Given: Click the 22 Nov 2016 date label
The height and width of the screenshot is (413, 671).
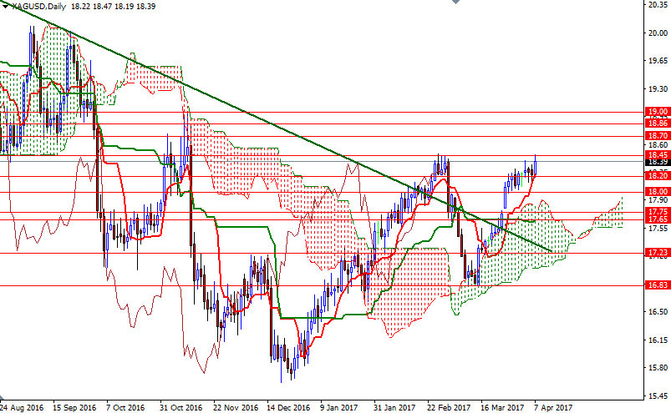Looking at the screenshot, I should pos(236,408).
